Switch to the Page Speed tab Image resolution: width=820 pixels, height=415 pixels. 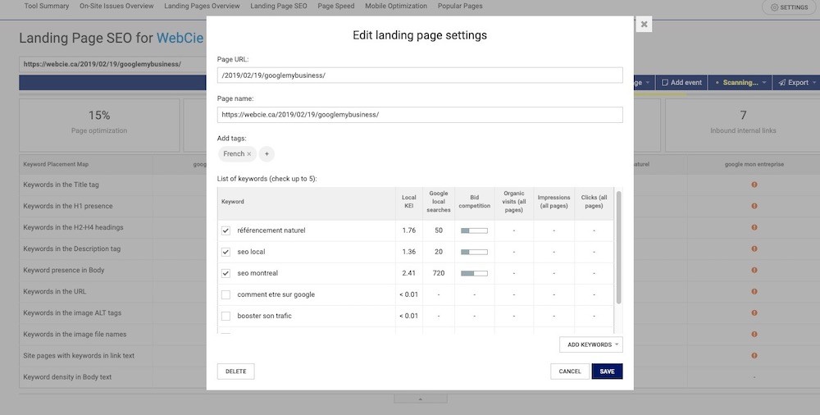pyautogui.click(x=336, y=7)
